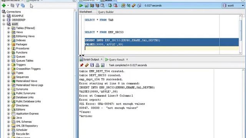
Task: Select the Recycle Bin tree item
Action: coord(23,134)
